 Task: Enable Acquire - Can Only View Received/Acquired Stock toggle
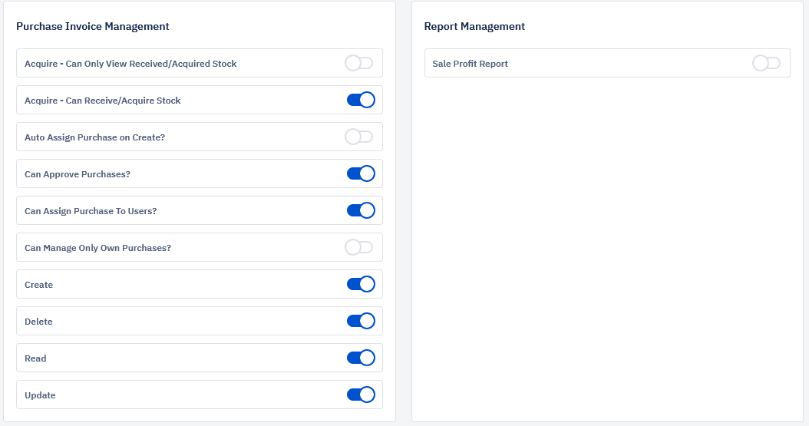click(x=359, y=64)
